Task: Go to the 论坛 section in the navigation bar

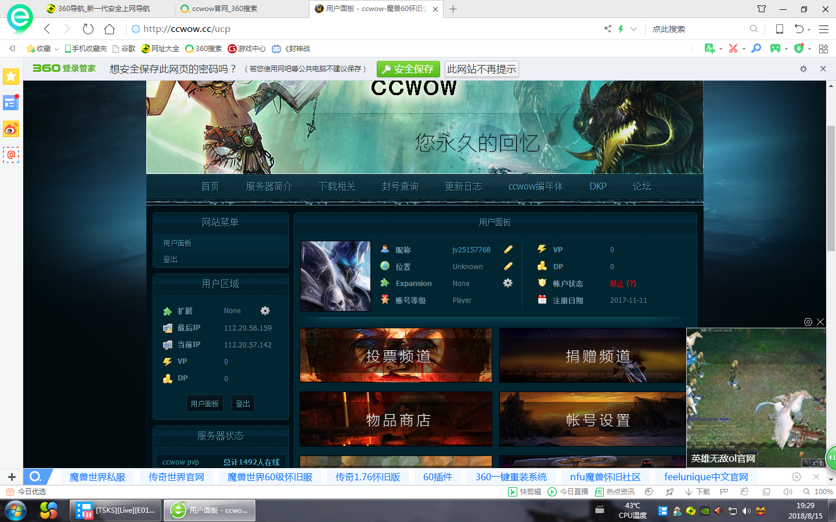Action: point(642,186)
